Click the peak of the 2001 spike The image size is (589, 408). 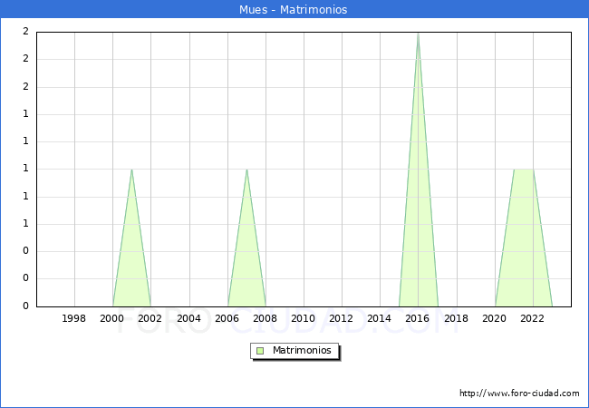[131, 170]
